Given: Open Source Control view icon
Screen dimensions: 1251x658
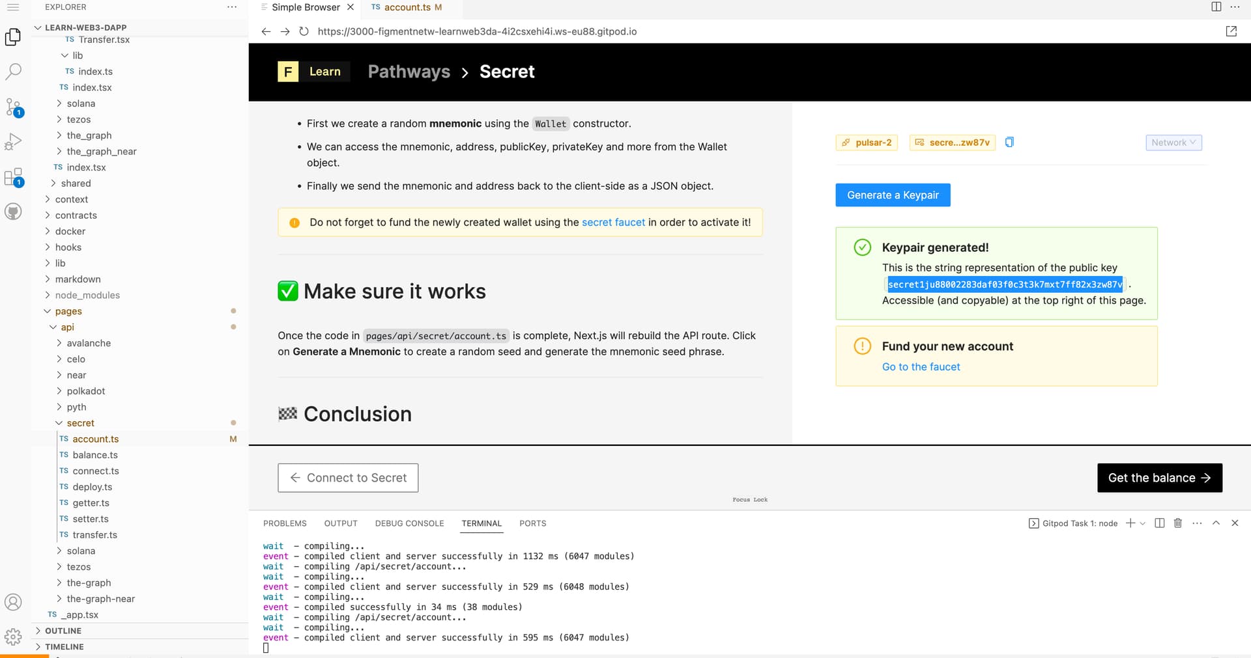Looking at the screenshot, I should (x=13, y=107).
